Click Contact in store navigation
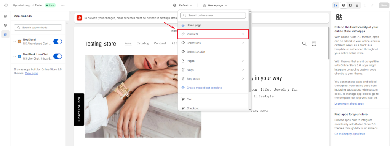Image resolution: width=390 pixels, height=146 pixels. [x=160, y=43]
